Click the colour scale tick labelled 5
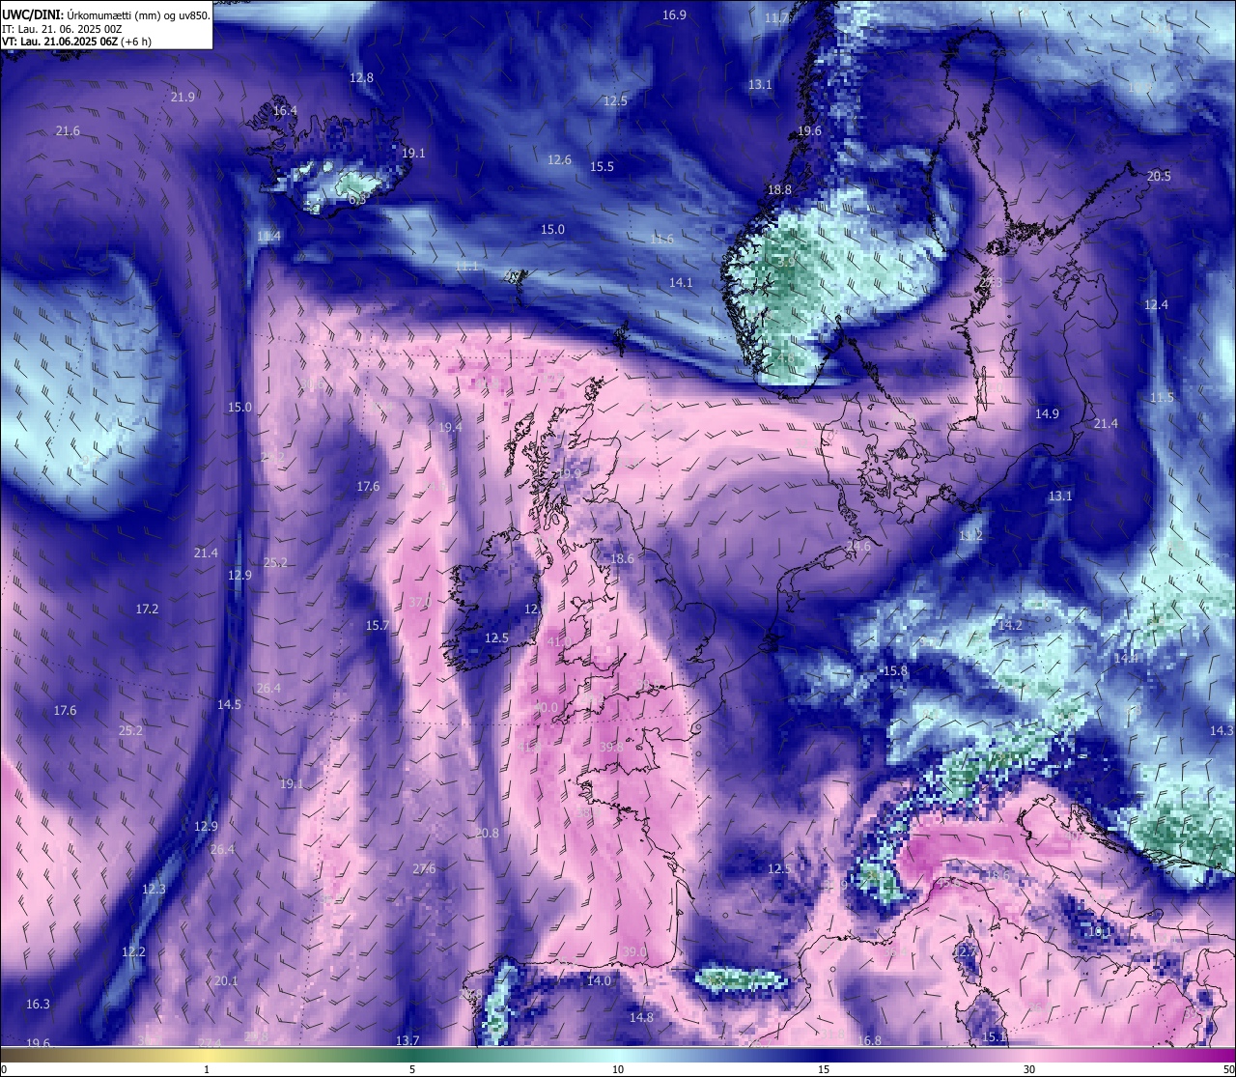 click(x=412, y=1069)
